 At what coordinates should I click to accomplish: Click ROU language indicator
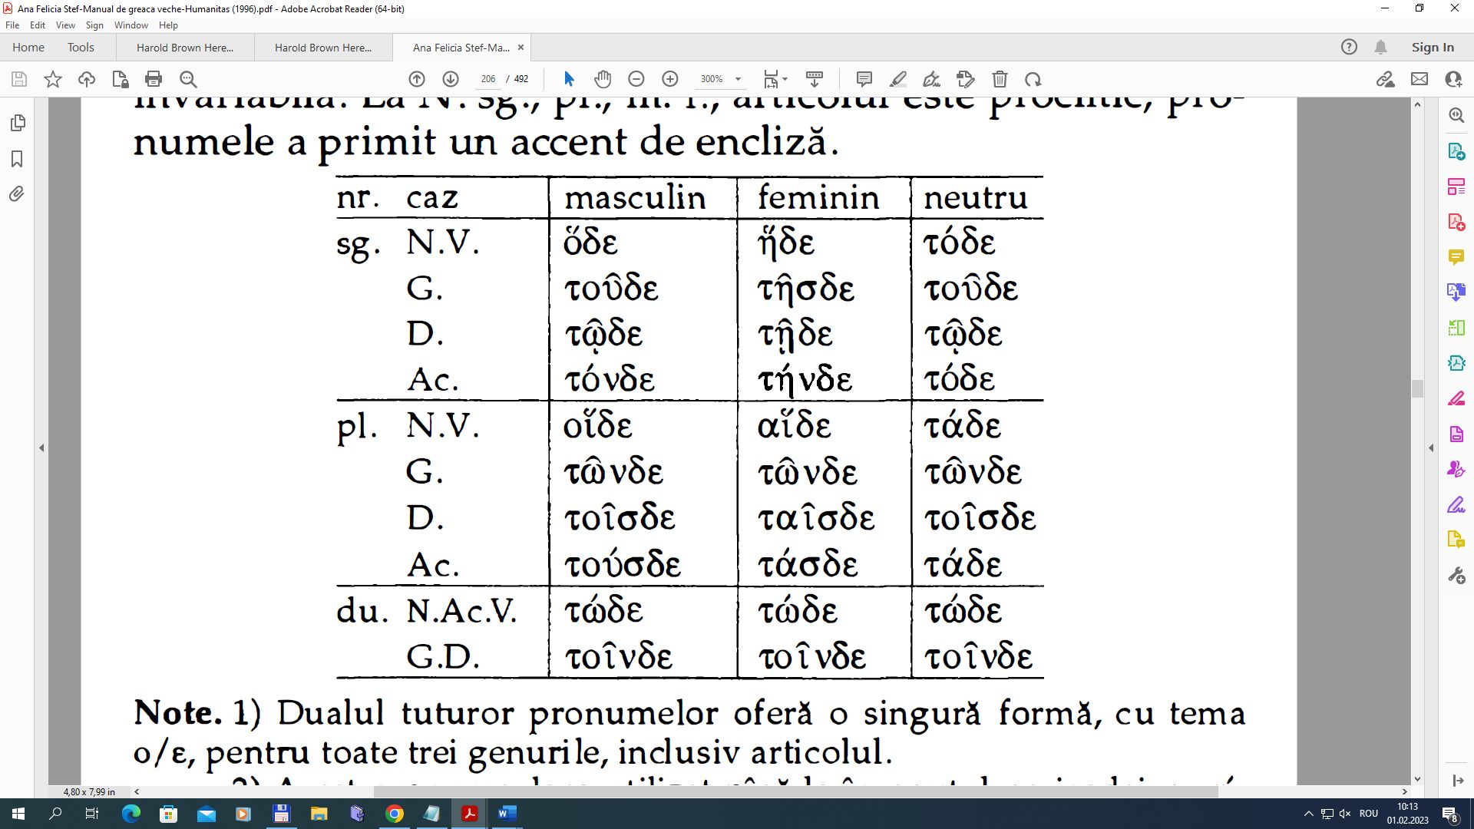click(1369, 814)
